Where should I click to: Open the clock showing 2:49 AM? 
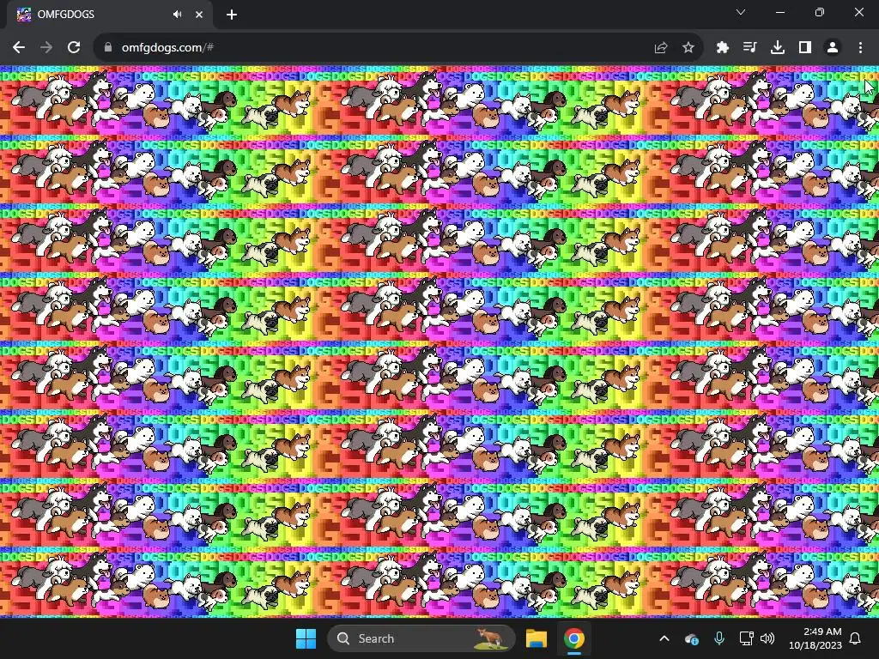(x=815, y=638)
